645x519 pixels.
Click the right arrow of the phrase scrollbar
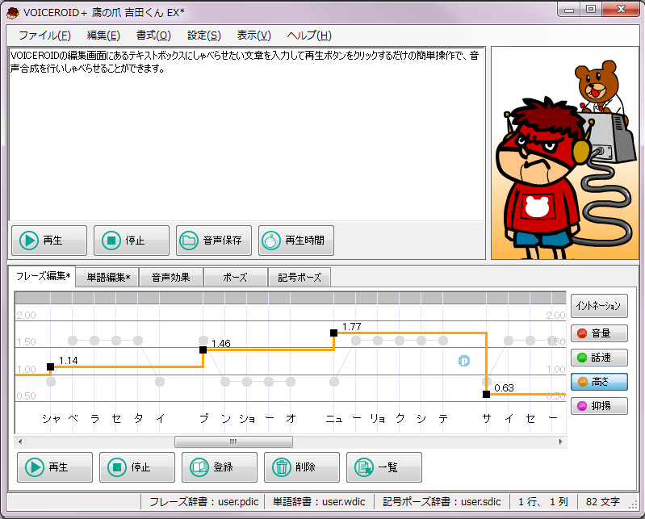pos(561,442)
